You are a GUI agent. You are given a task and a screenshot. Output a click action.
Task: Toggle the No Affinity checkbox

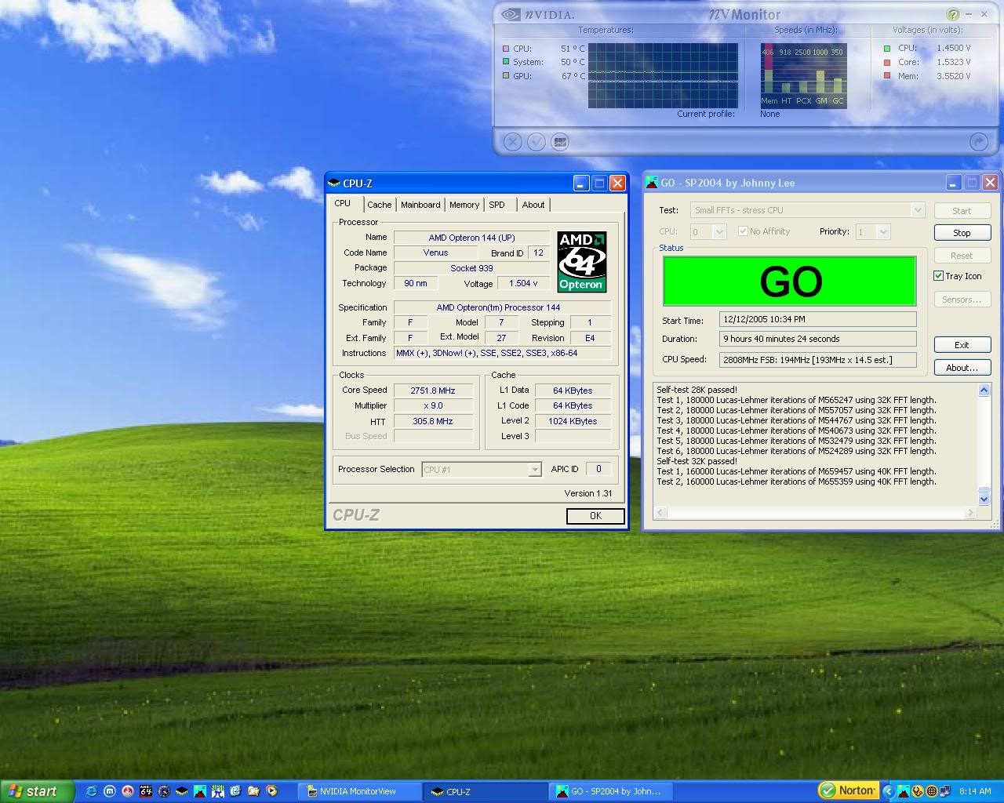pyautogui.click(x=743, y=231)
